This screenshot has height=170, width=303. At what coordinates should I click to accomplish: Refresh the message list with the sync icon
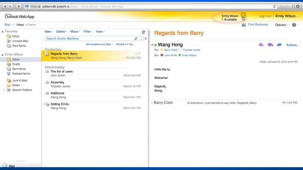coord(143,32)
